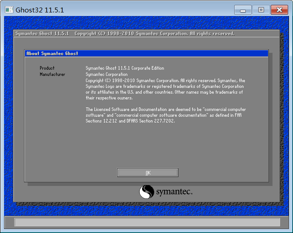Minimize the Ghost32 window
293x233 pixels.
(x=243, y=10)
